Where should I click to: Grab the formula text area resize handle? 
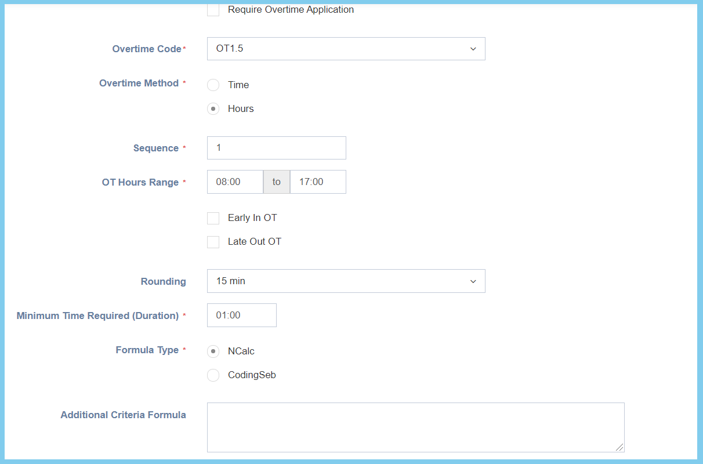[x=620, y=447]
